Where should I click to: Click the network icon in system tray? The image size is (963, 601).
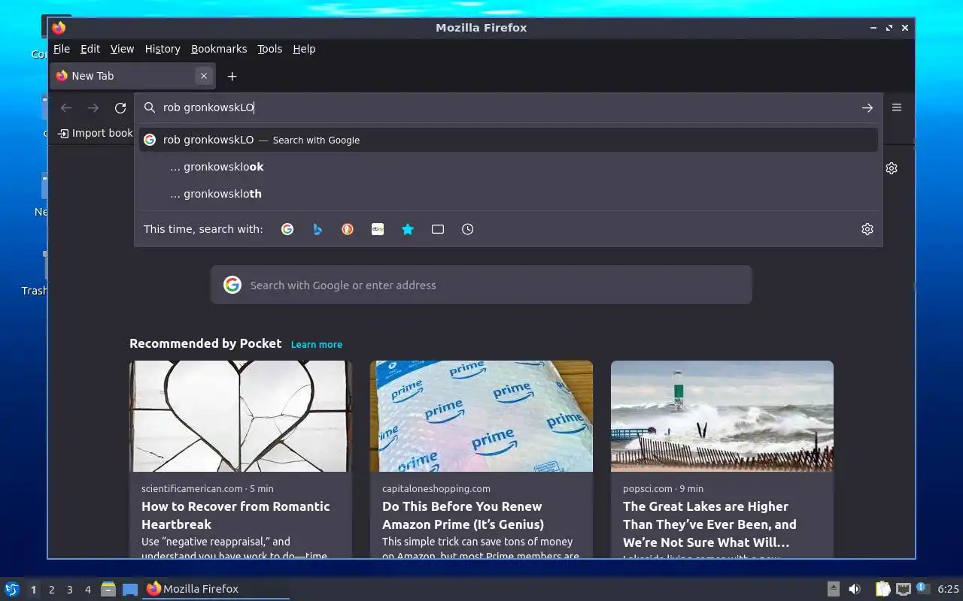(x=903, y=589)
